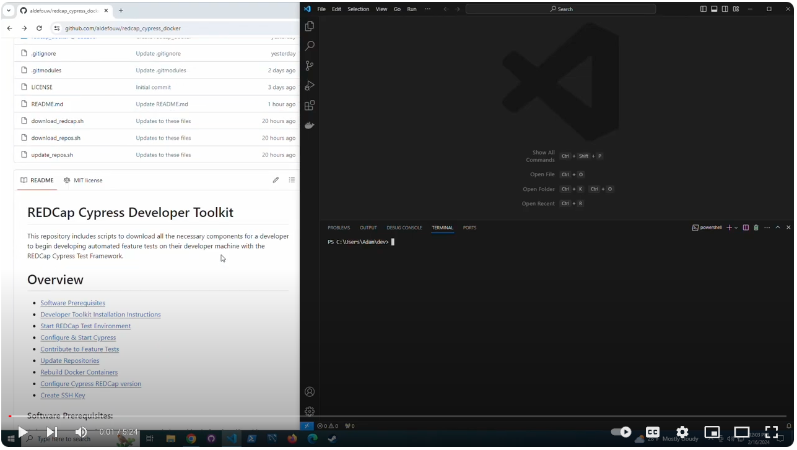Switch to the DEBUG CONSOLE tab
Image resolution: width=797 pixels, height=450 pixels.
click(404, 227)
